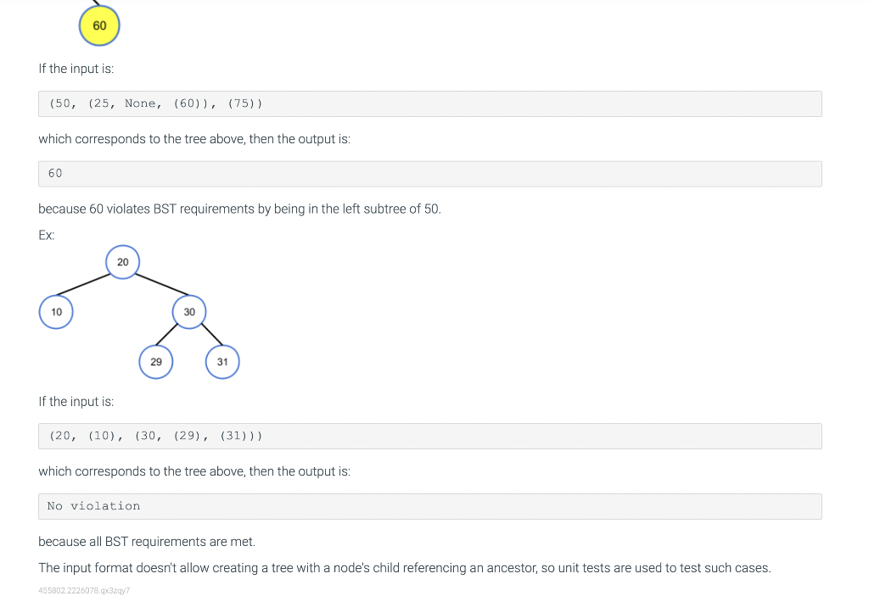Click the edge connecting nodes 30 and 29
869x607 pixels.
coord(167,335)
